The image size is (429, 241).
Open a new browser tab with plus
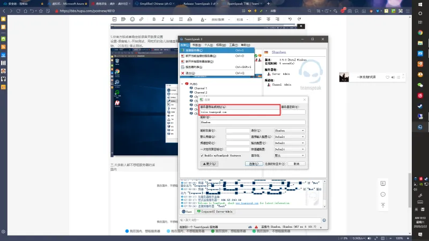(x=268, y=4)
